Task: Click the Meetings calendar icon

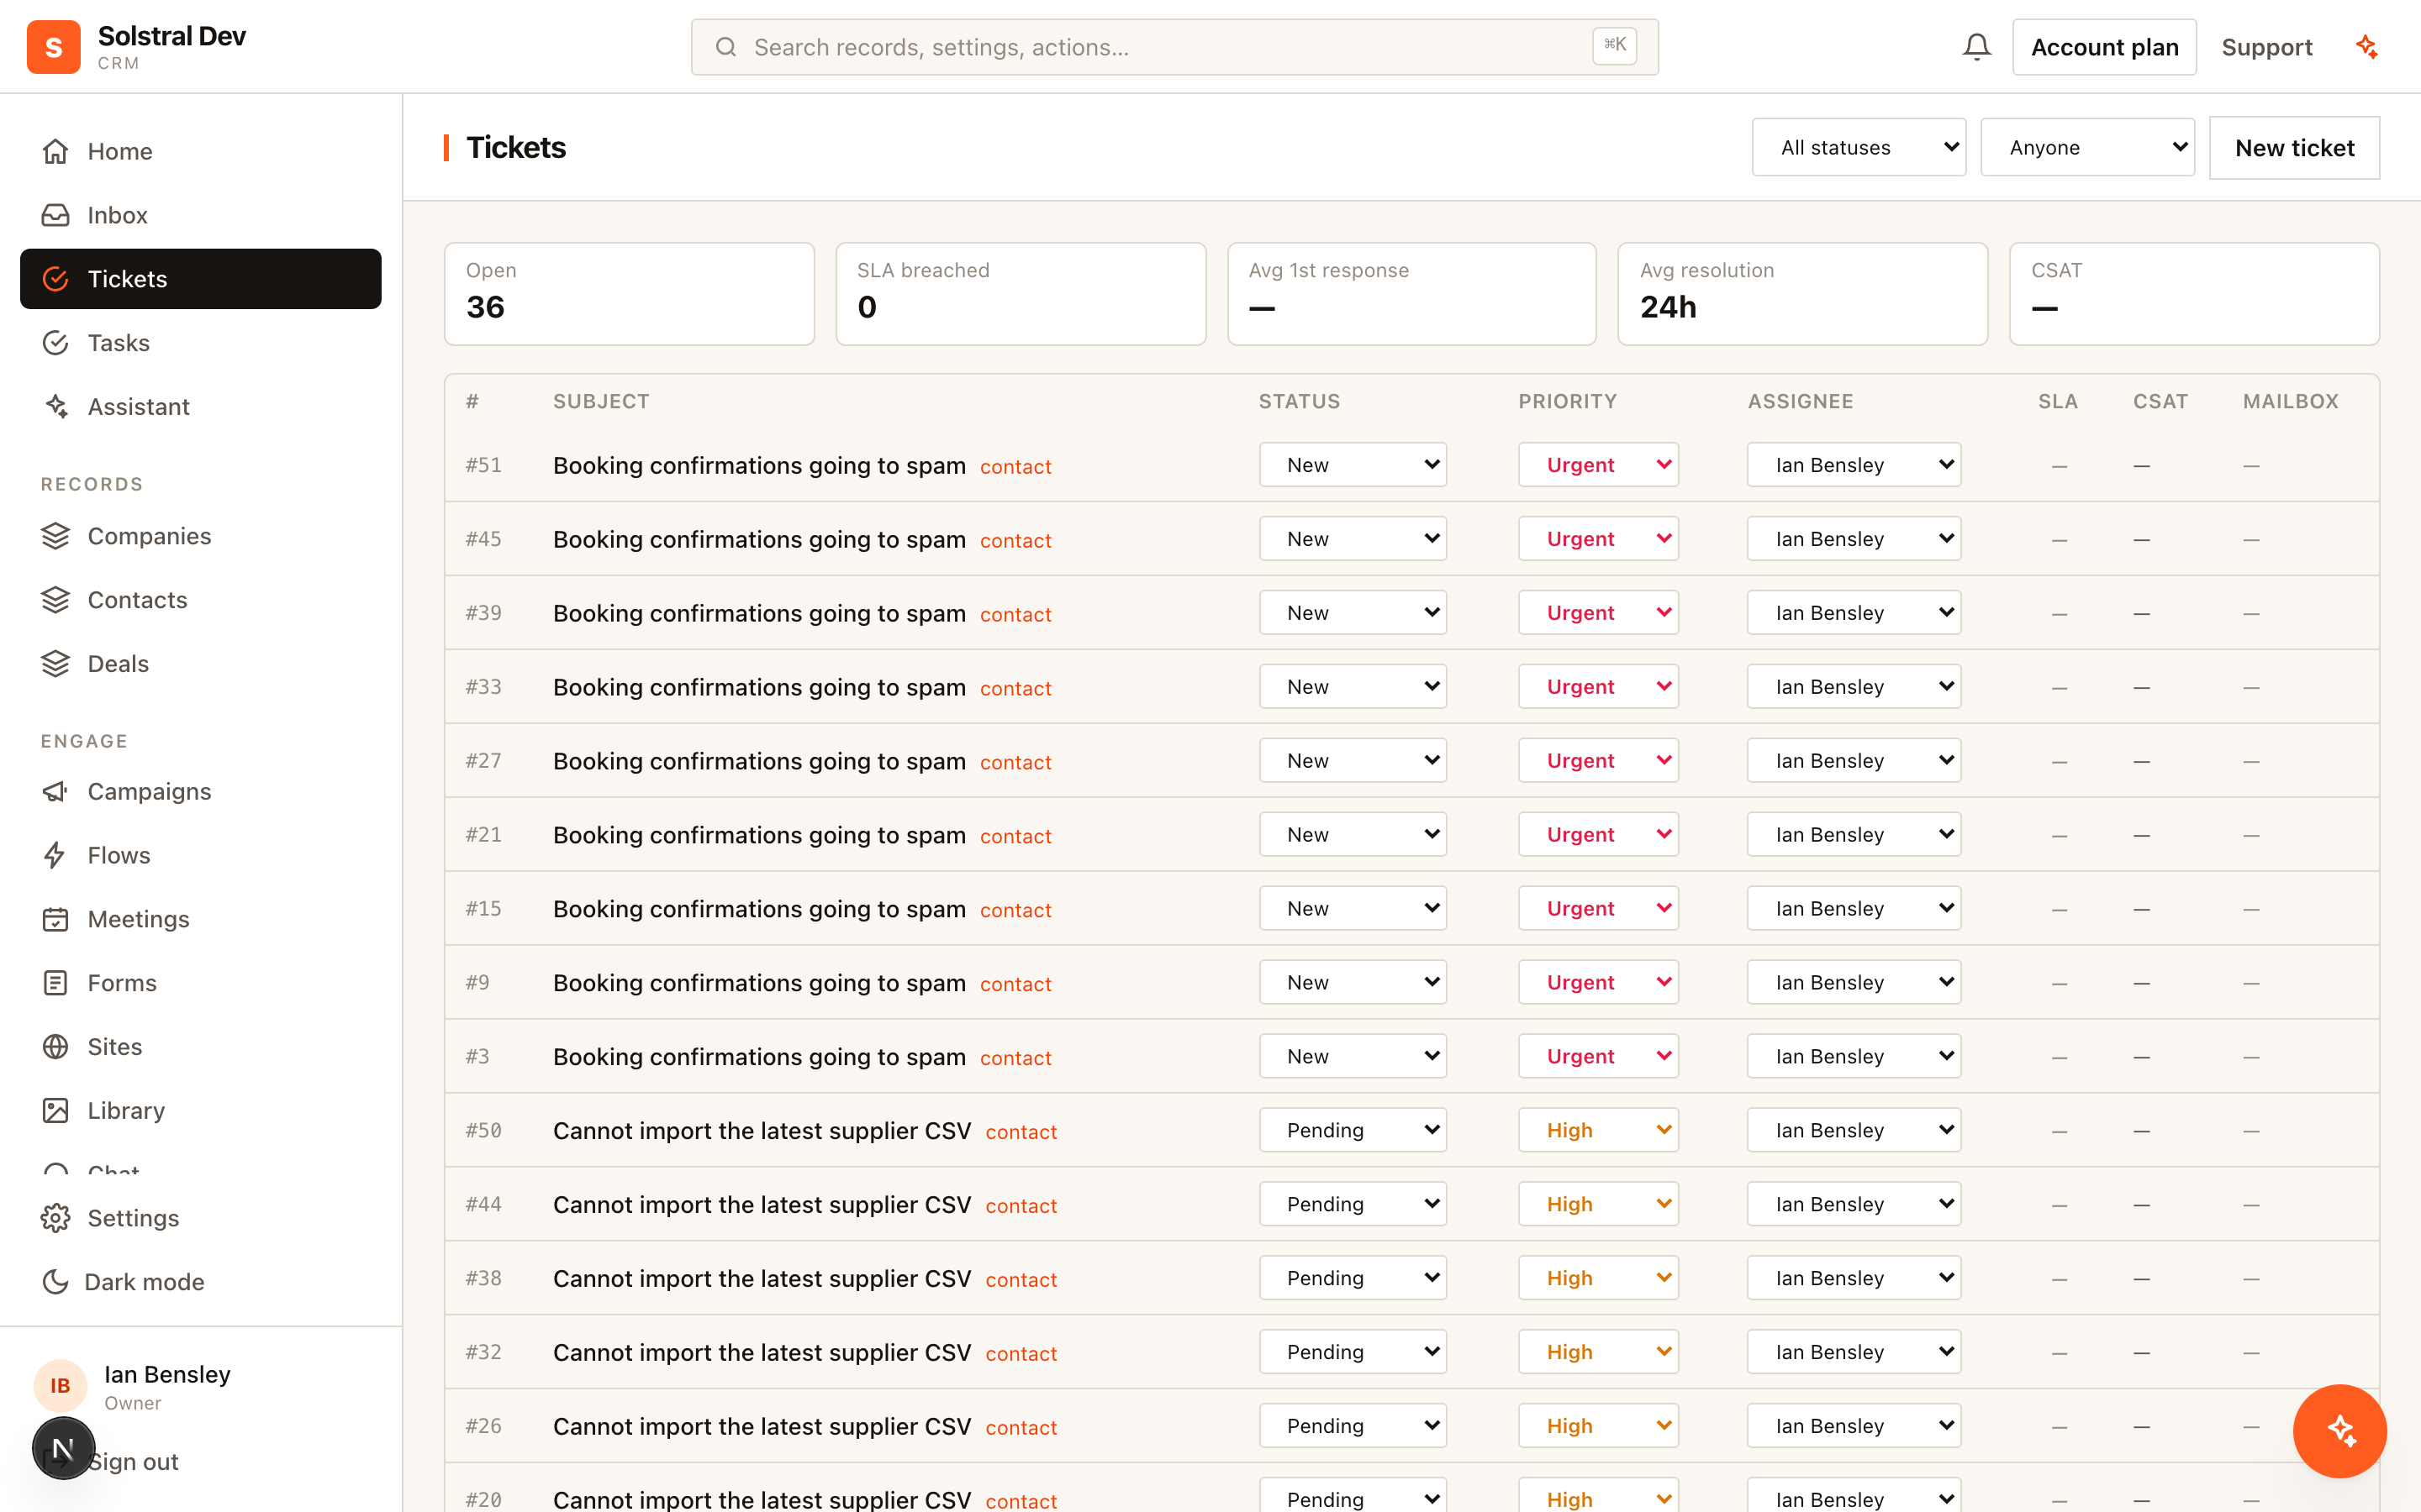Action: (56, 919)
